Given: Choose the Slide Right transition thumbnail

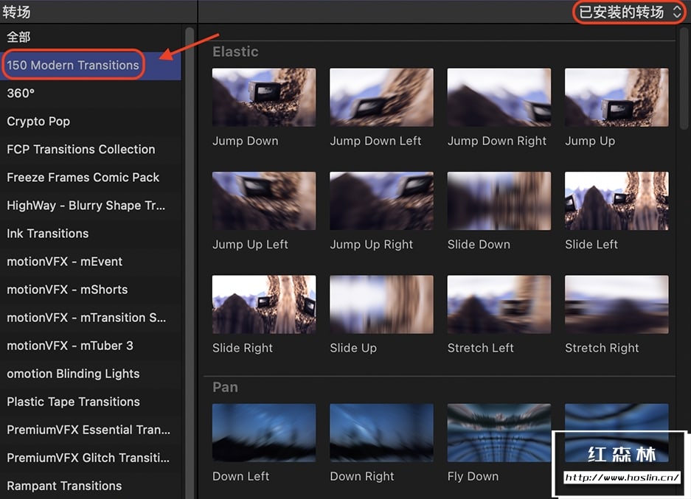Looking at the screenshot, I should click(264, 304).
